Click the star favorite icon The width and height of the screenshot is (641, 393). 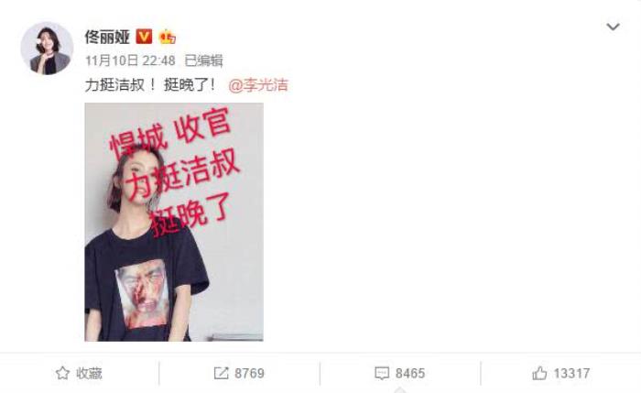pos(62,373)
